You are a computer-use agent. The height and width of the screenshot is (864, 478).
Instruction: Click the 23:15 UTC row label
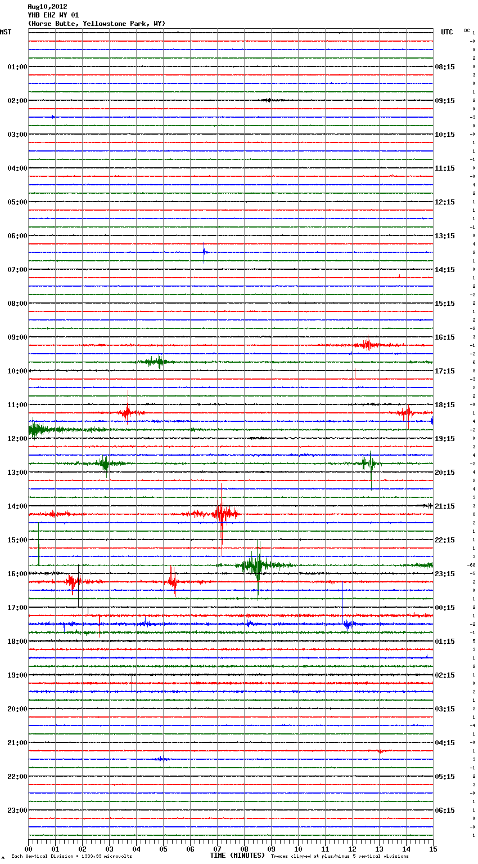pos(445,574)
